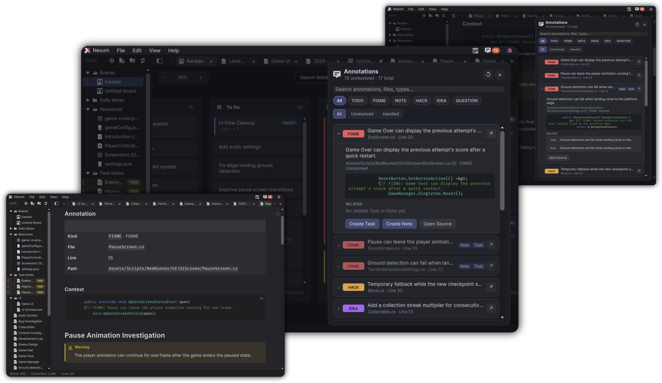
Task: Expand Temporary fallback HACK annotation
Action: pyautogui.click(x=338, y=287)
